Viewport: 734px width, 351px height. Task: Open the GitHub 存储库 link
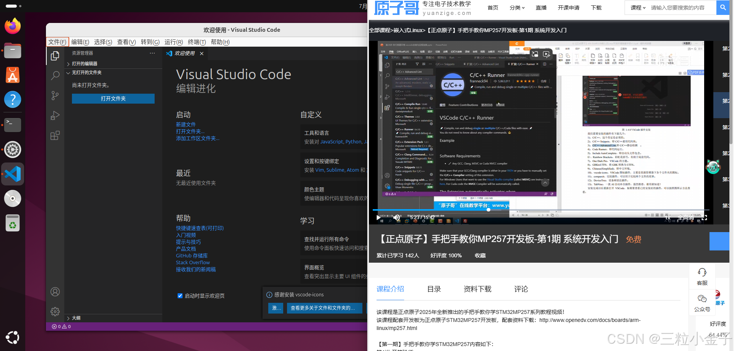click(192, 256)
